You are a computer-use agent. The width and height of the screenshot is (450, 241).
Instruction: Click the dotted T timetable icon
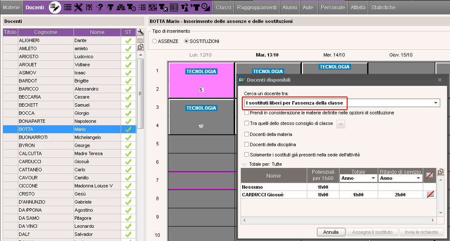coord(110,8)
